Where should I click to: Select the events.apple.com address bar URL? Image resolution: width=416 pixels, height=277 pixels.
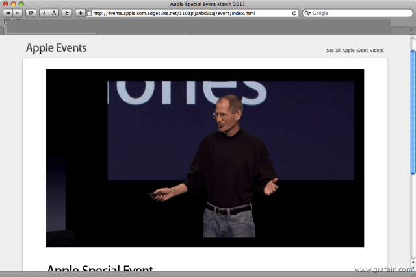click(x=174, y=13)
